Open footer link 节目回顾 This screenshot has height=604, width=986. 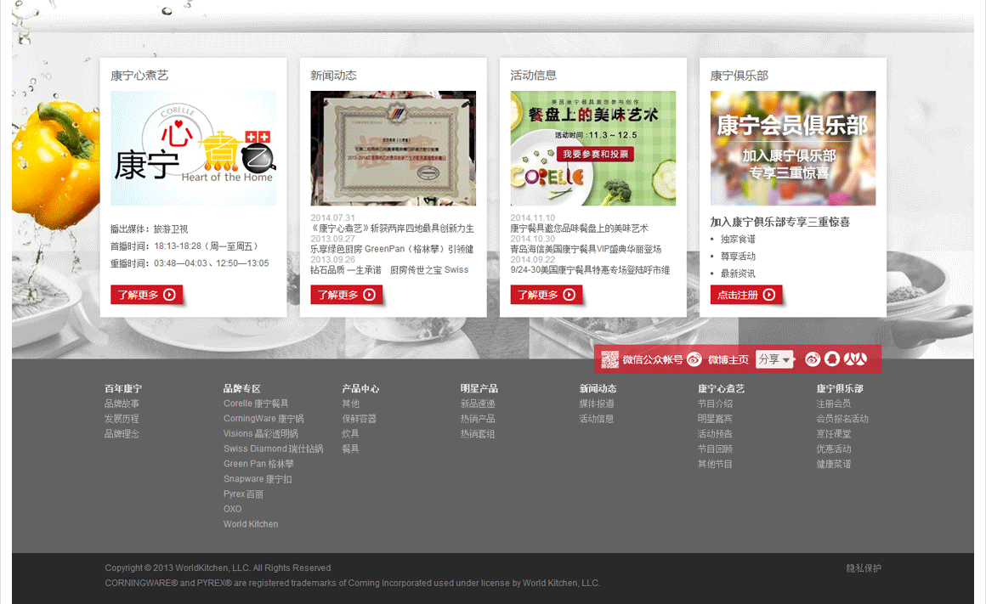[x=716, y=449]
